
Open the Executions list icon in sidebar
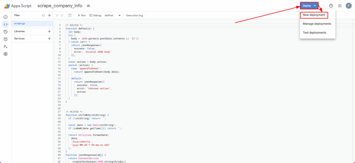pyautogui.click(x=6, y=46)
